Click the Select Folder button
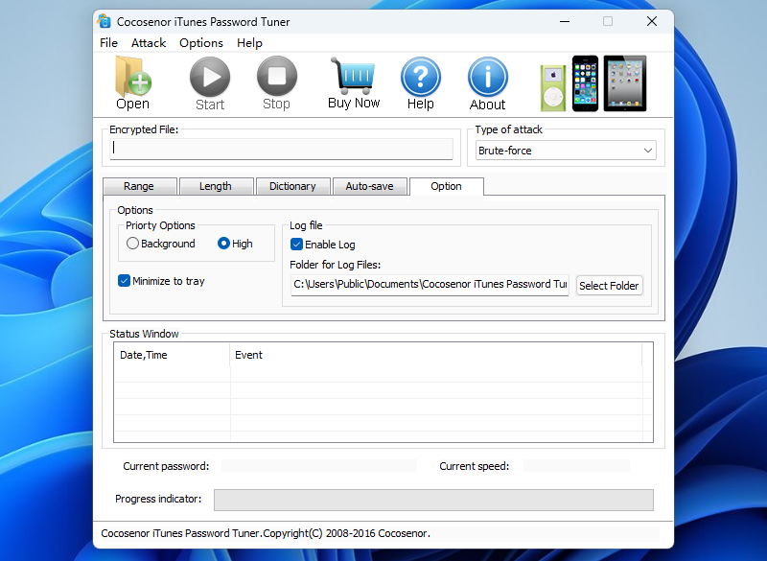The image size is (767, 561). [x=609, y=286]
